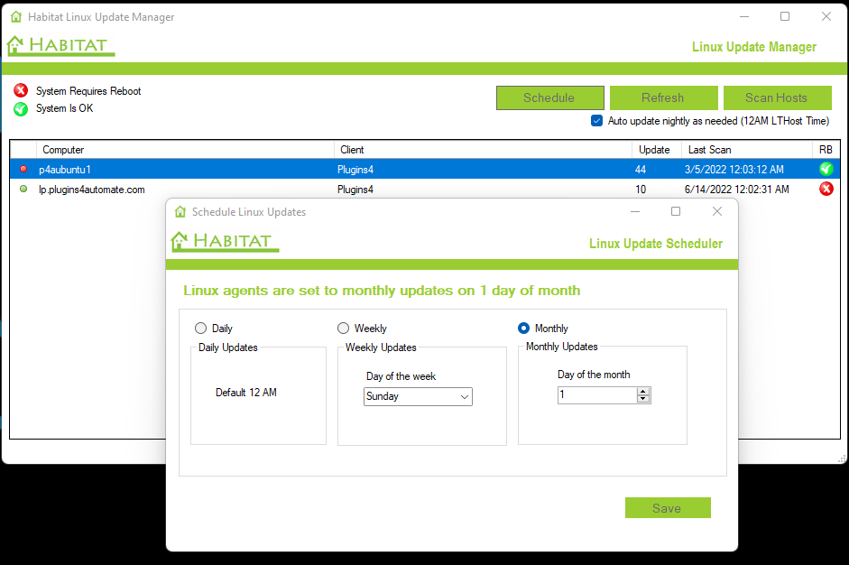Select the Daily radio button

(200, 329)
